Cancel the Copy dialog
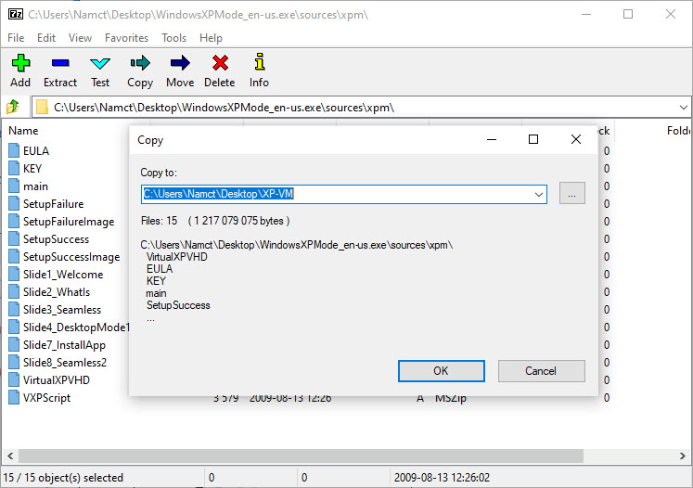 [542, 371]
